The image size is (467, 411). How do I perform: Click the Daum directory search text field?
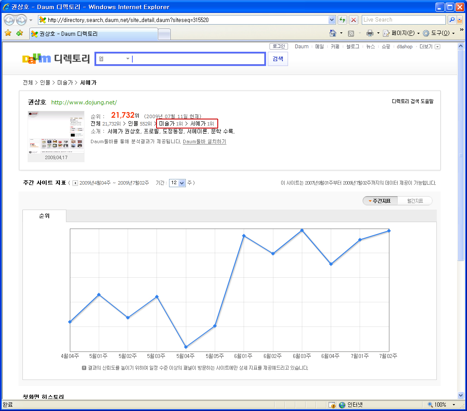tap(198, 59)
